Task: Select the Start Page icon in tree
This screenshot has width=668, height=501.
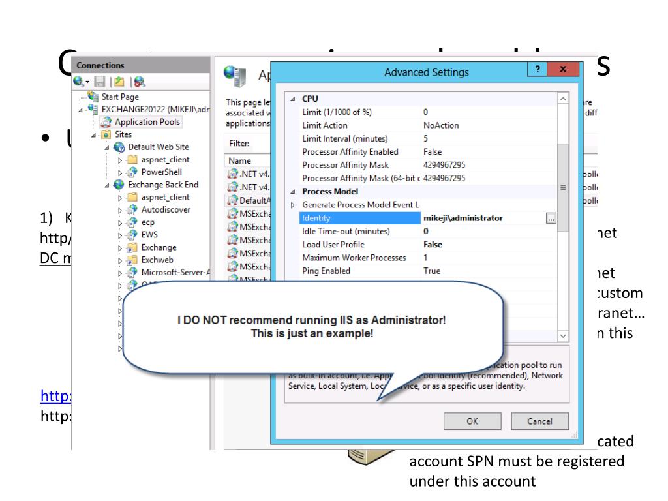Action: tap(93, 97)
